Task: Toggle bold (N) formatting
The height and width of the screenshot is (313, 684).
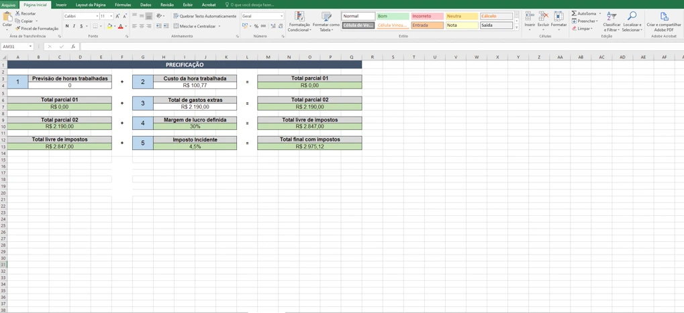Action: click(x=67, y=26)
